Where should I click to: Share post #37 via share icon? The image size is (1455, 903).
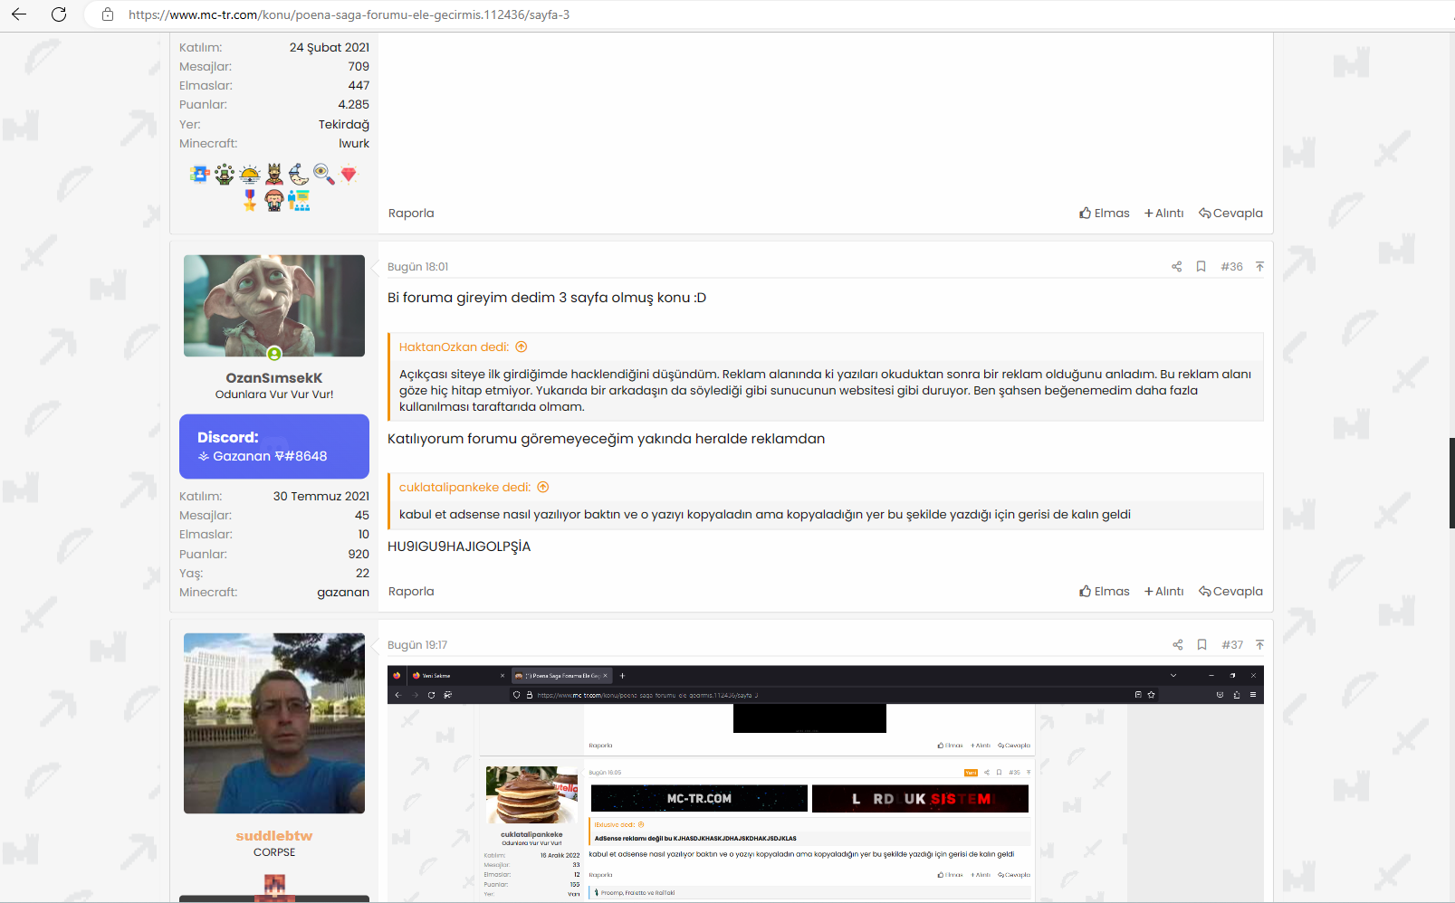tap(1178, 645)
